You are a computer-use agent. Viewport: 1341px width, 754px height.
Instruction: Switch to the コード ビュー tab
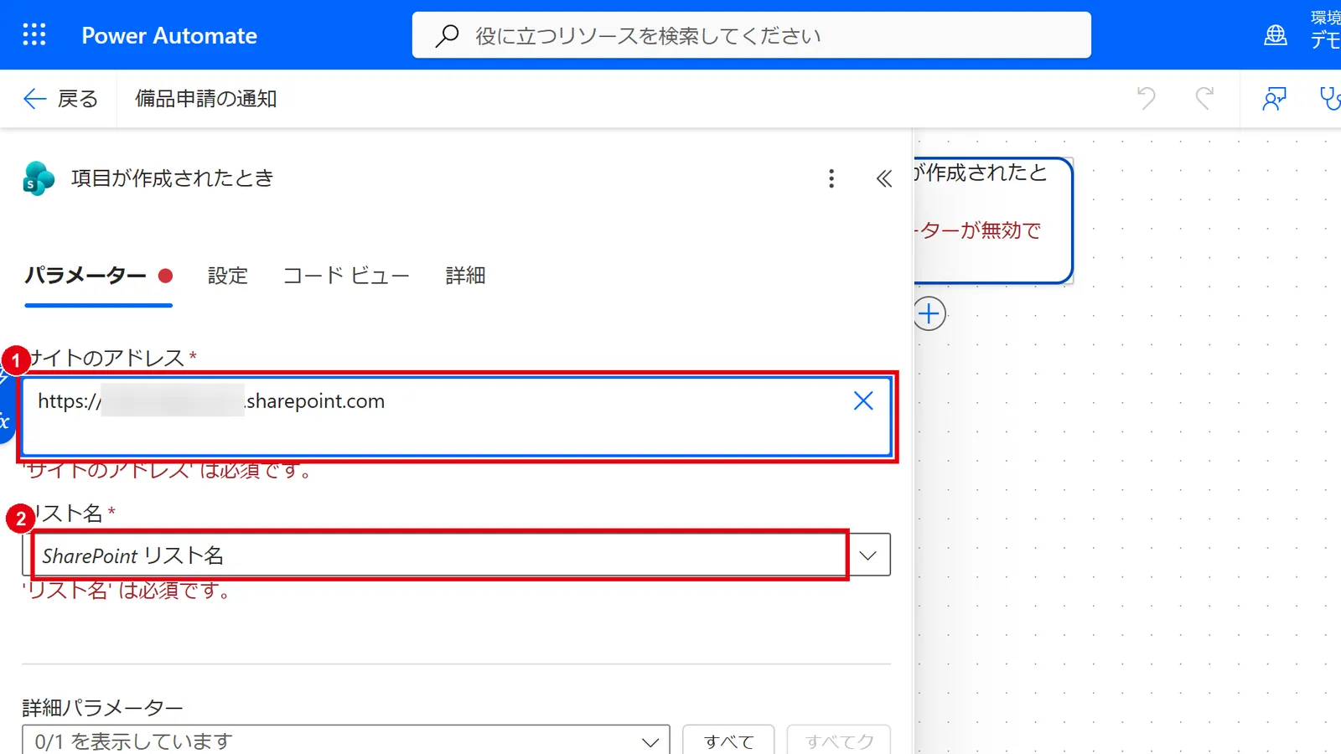346,276
